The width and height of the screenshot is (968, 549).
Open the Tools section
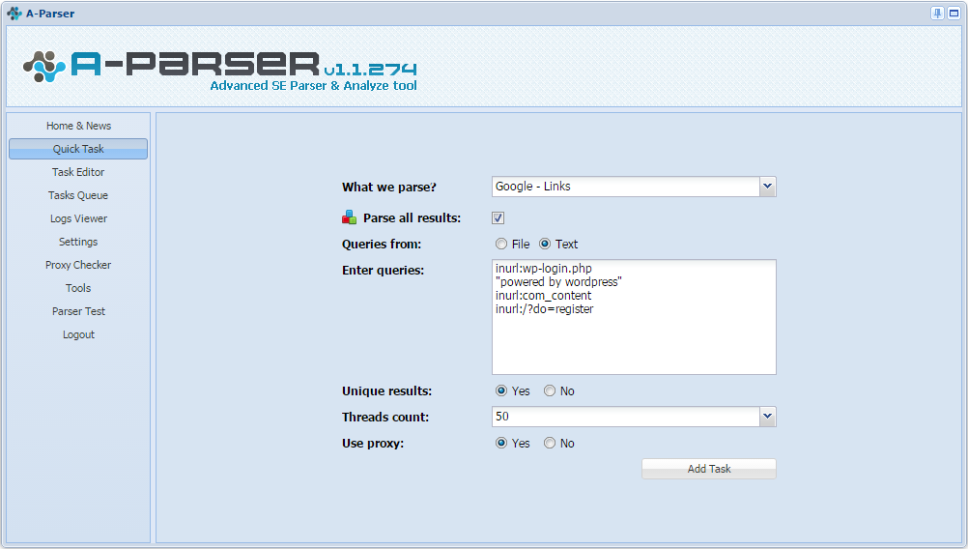pos(78,288)
